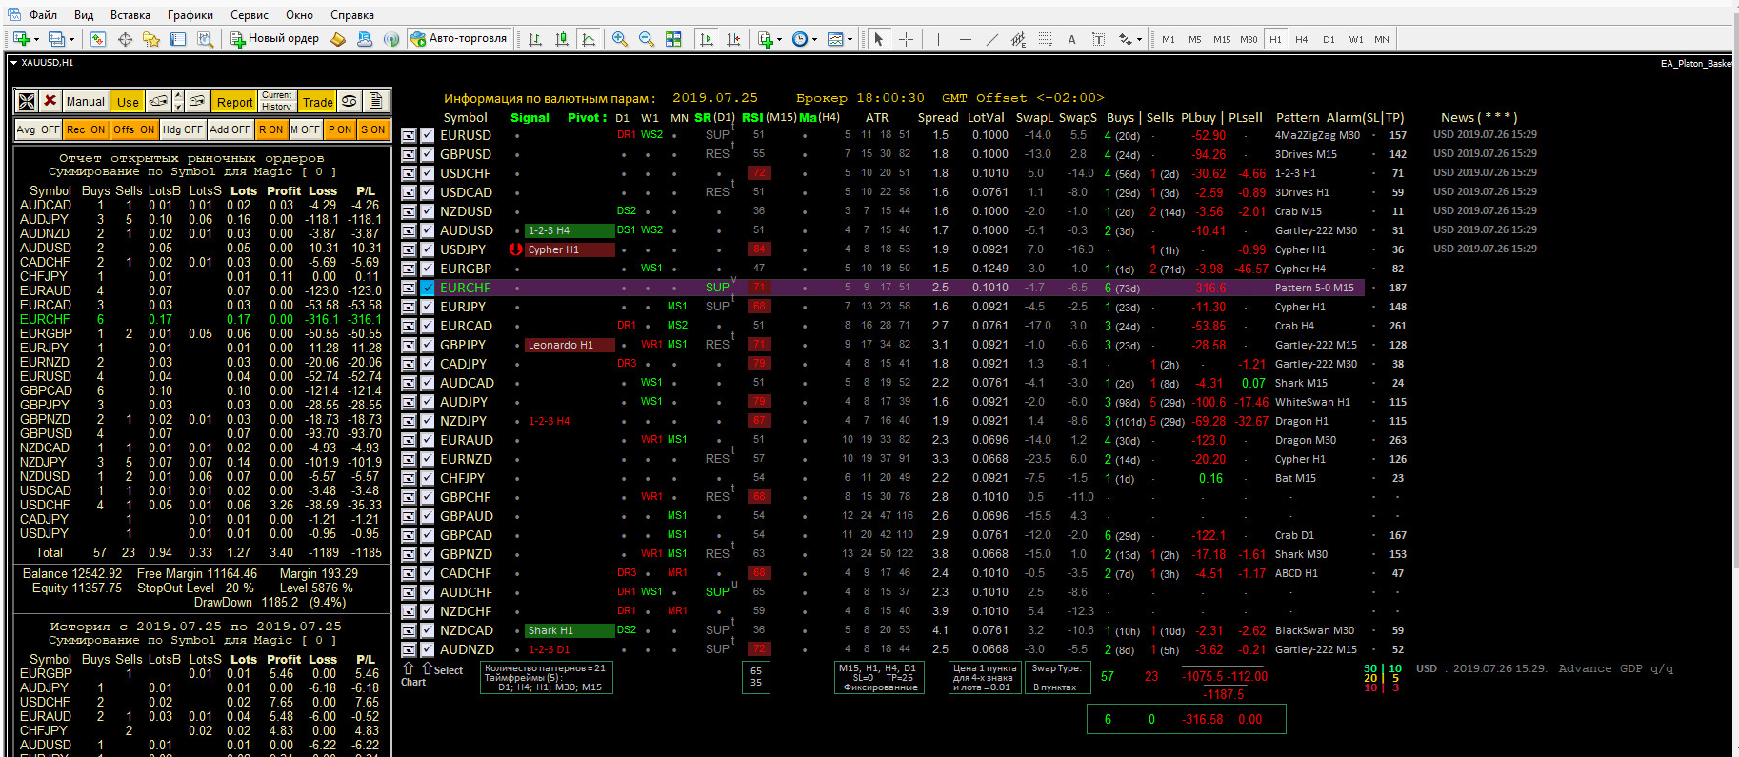The width and height of the screenshot is (1739, 757).
Task: Click the red Leonardo H1 signal cell
Action: 569,345
